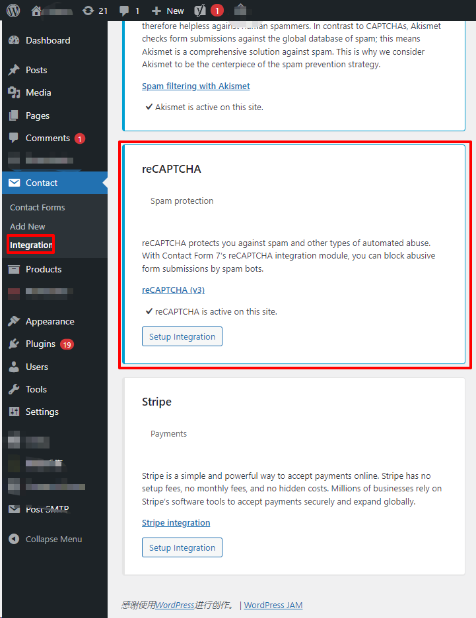Screen dimensions: 476x618
Task: Open the reCAPTCHA (v3) link
Action: (173, 290)
